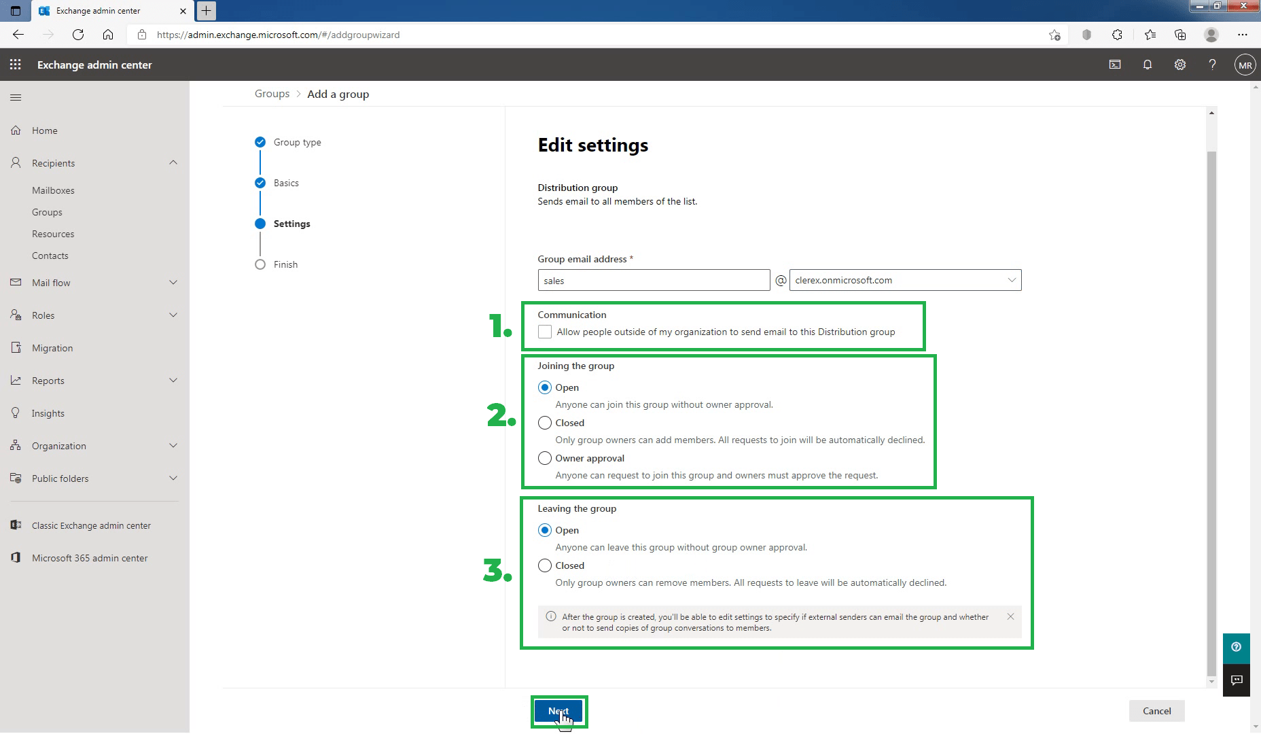Collapse the Recipients section
1261x734 pixels.
173,162
